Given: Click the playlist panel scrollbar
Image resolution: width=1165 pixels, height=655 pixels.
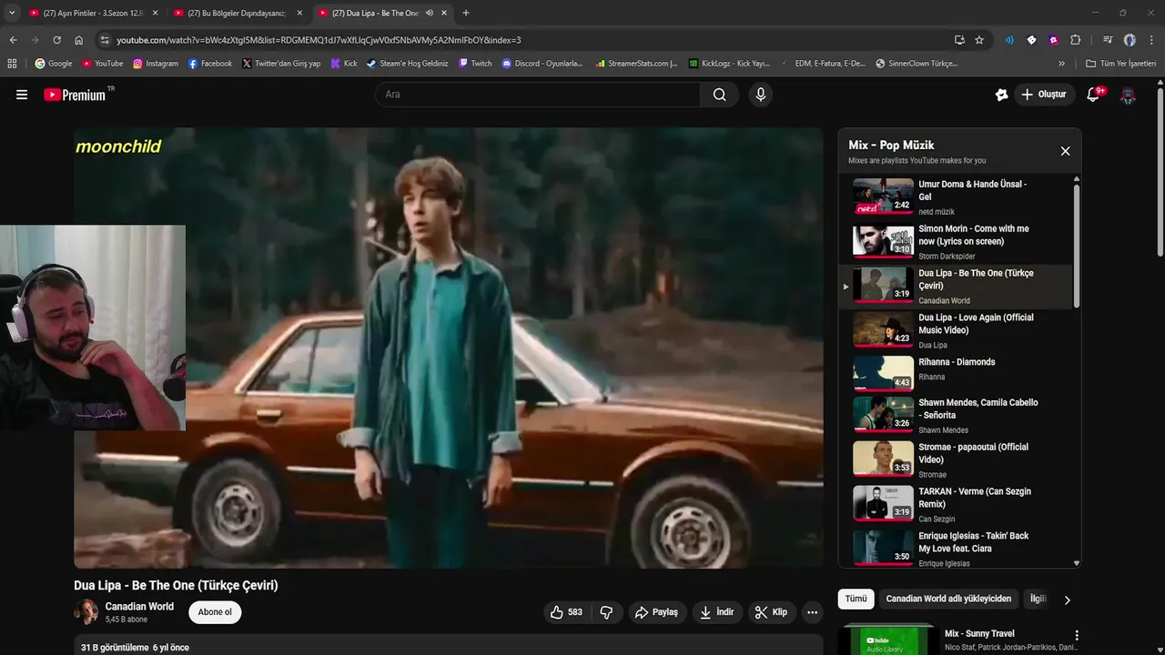Looking at the screenshot, I should 1077,246.
